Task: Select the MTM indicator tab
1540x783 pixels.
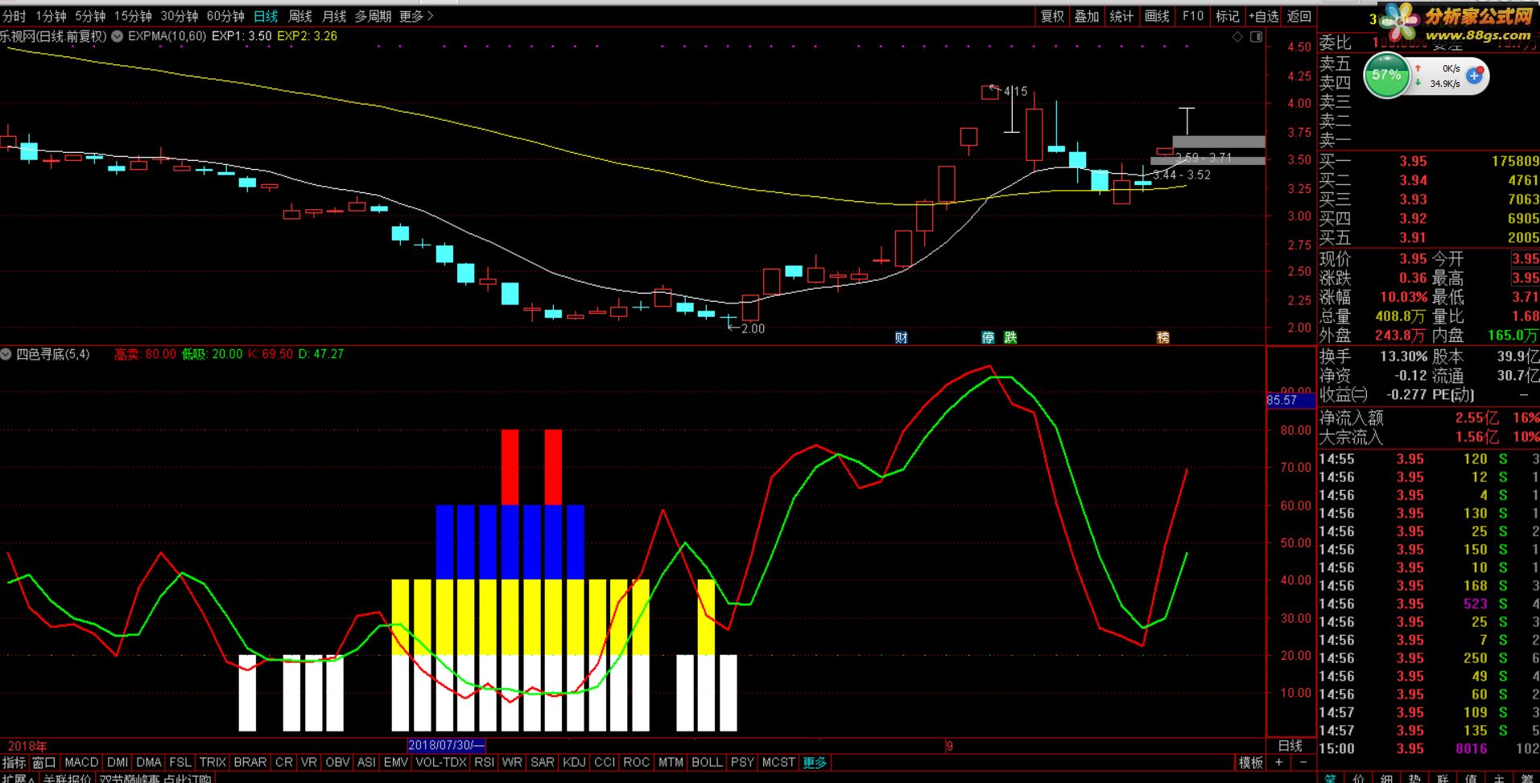Action: click(671, 762)
